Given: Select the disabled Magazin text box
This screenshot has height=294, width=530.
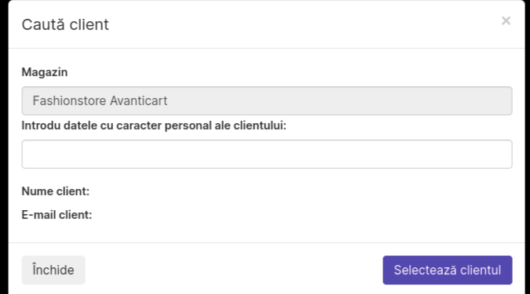Looking at the screenshot, I should click(x=267, y=100).
